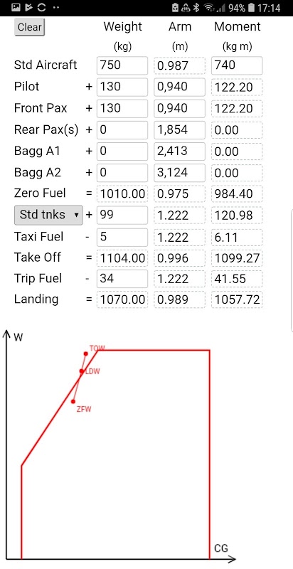
Task: Select the Trip Fuel weight field
Action: pos(122,279)
